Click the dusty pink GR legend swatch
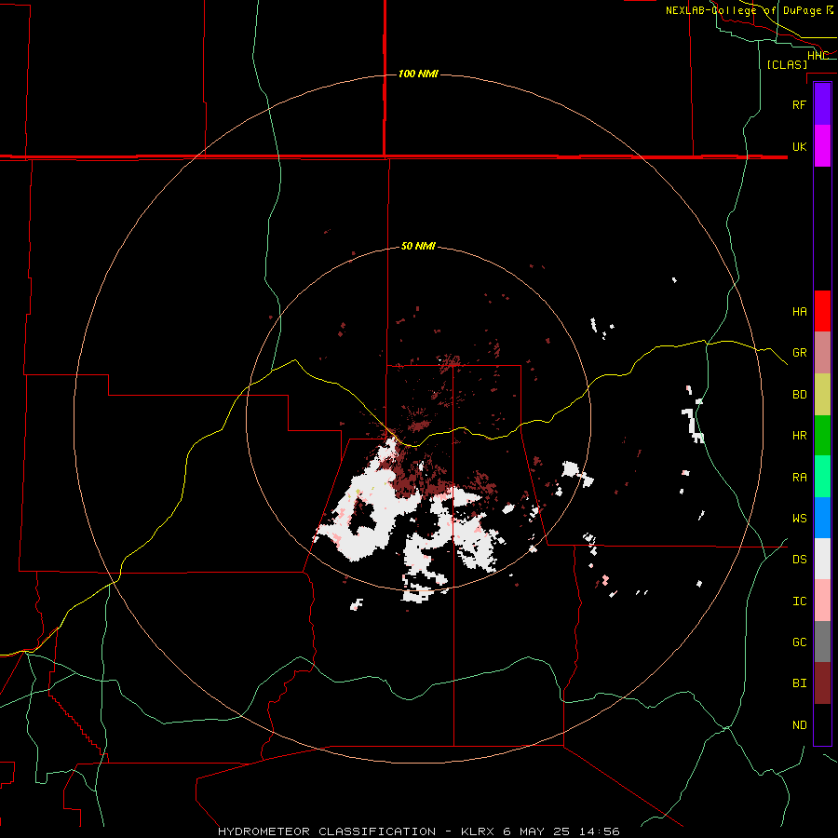838x838 pixels. pyautogui.click(x=822, y=353)
